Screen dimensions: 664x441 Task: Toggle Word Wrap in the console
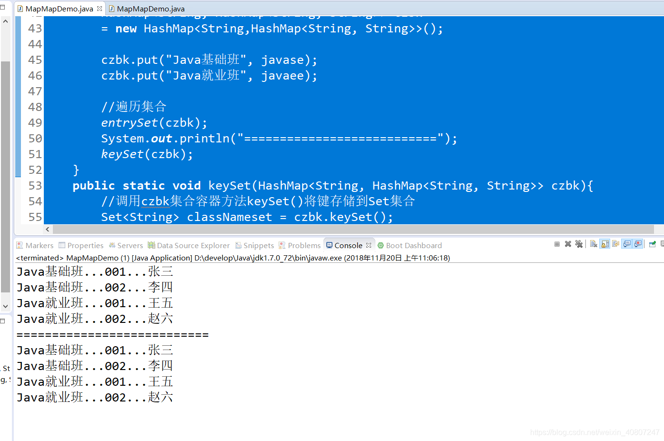click(x=615, y=244)
